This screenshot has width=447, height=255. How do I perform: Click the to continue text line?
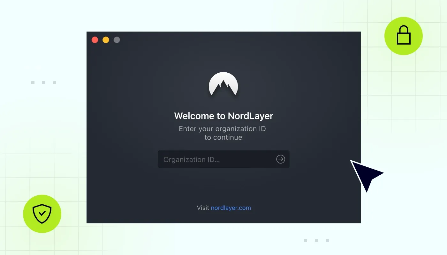point(223,137)
